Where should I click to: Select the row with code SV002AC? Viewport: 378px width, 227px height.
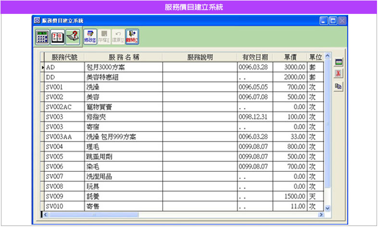pos(64,107)
